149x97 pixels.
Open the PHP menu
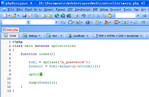click(95, 9)
